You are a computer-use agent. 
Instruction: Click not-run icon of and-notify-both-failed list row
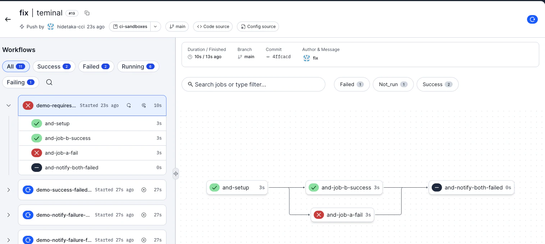click(37, 168)
